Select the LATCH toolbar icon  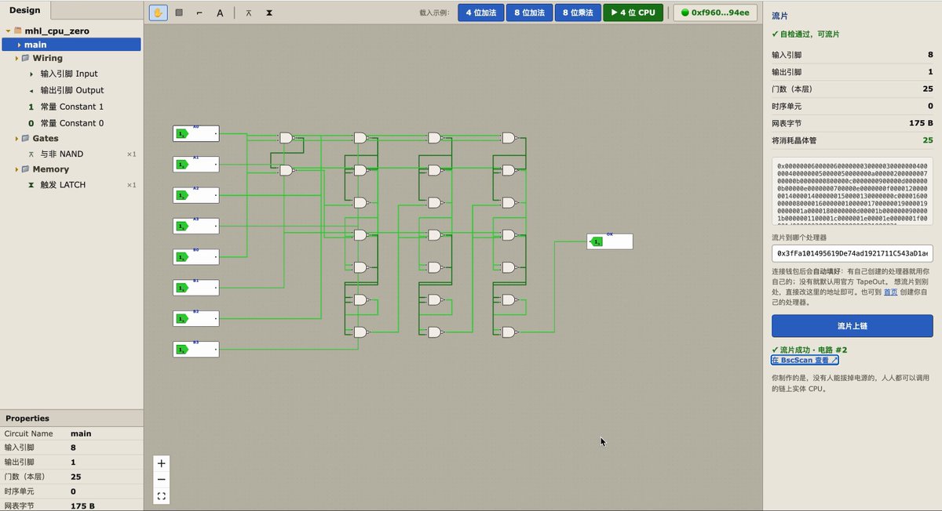[269, 13]
